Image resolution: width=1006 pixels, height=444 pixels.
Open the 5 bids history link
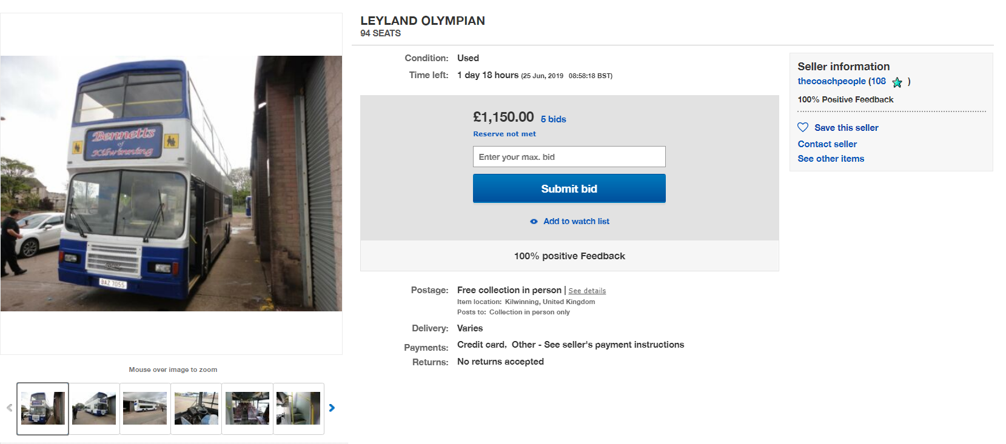(553, 119)
